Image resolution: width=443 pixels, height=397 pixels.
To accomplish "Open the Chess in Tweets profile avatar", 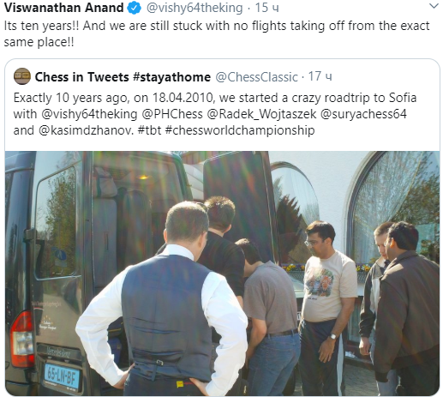I will click(x=22, y=76).
